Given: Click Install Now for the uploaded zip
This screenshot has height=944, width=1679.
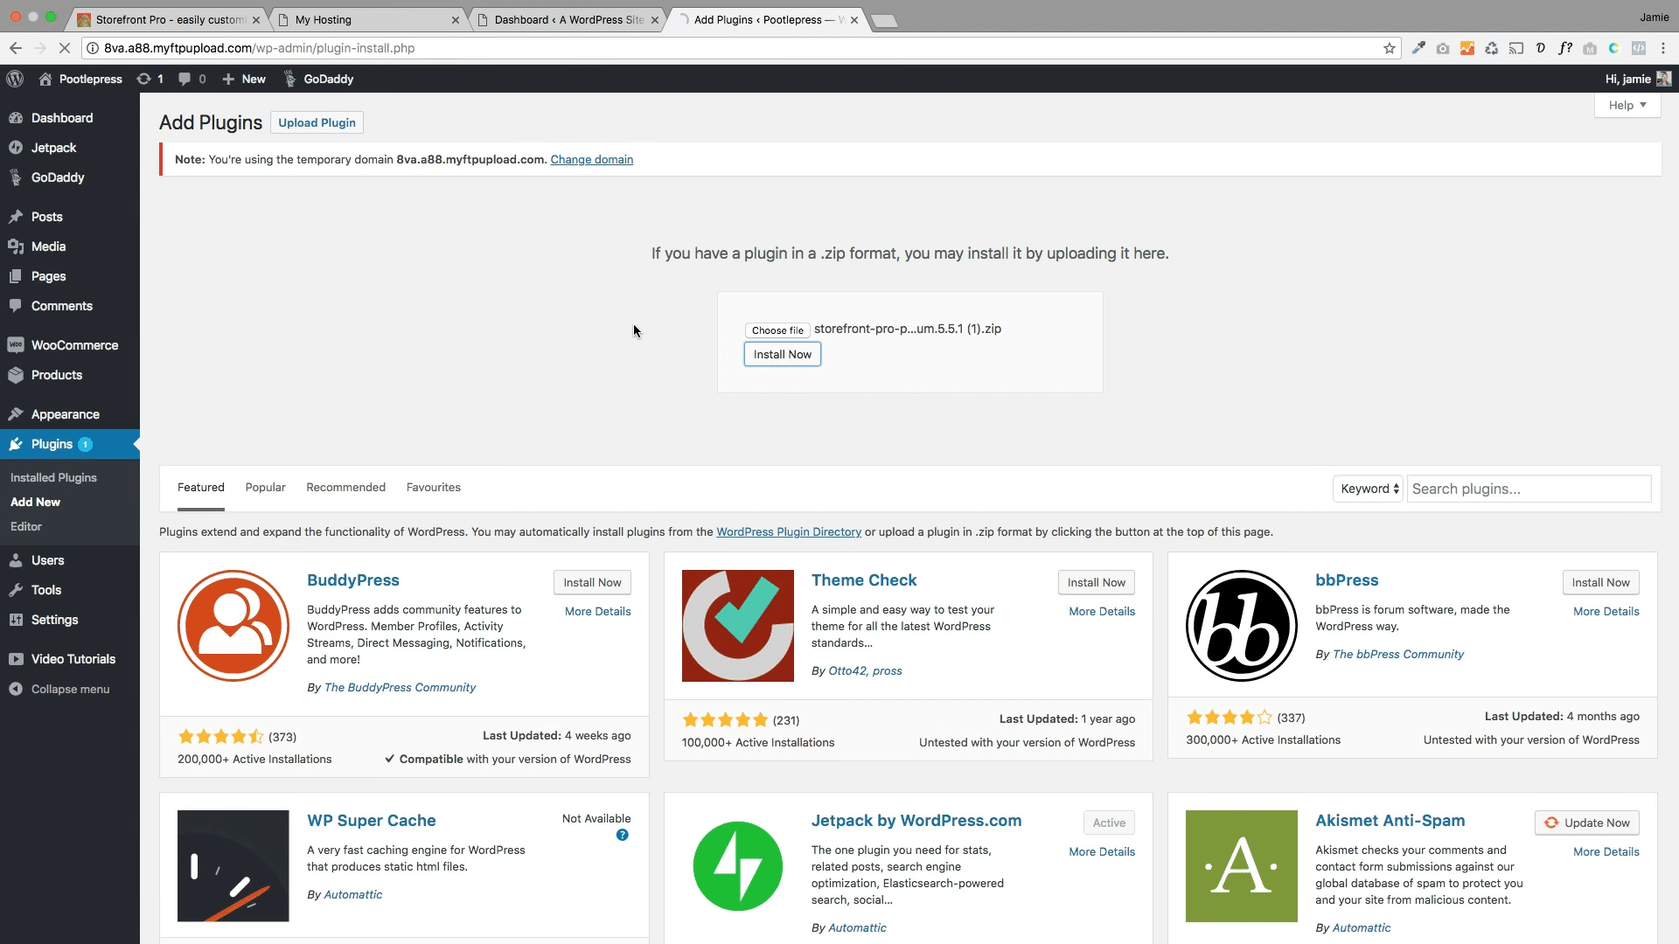Looking at the screenshot, I should pos(783,355).
